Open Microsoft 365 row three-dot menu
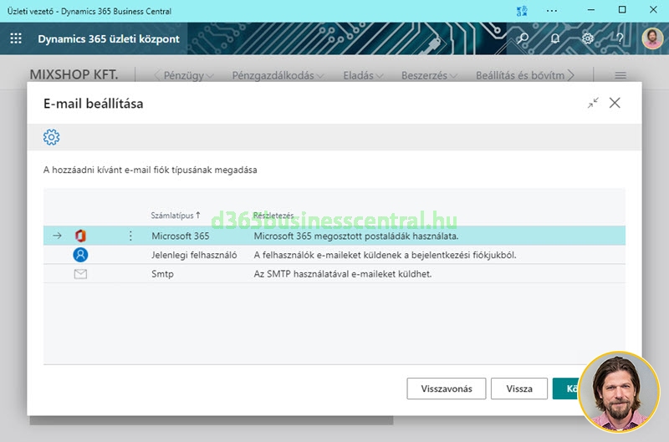 click(130, 236)
